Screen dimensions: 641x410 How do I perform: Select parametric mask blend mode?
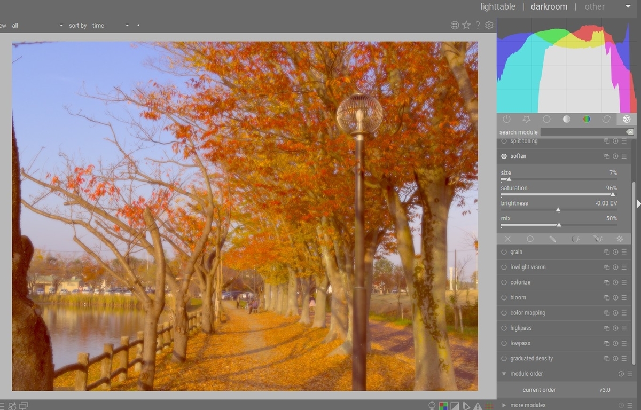(x=575, y=239)
